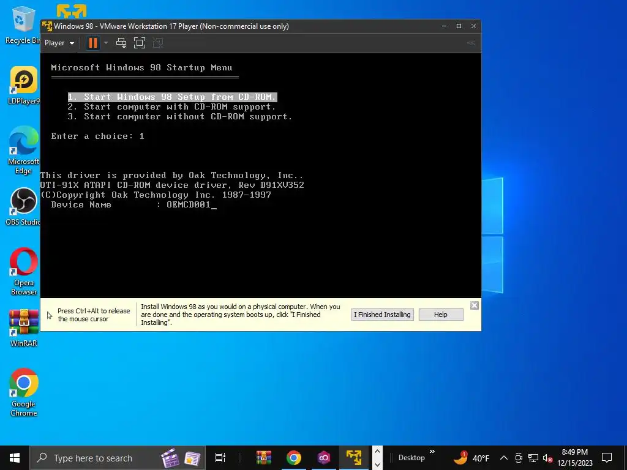Viewport: 627px width, 470px height.
Task: Open Task View on the taskbar
Action: 220,458
